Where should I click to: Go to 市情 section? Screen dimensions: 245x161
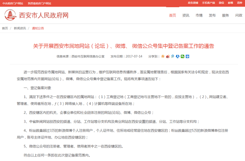199,15
